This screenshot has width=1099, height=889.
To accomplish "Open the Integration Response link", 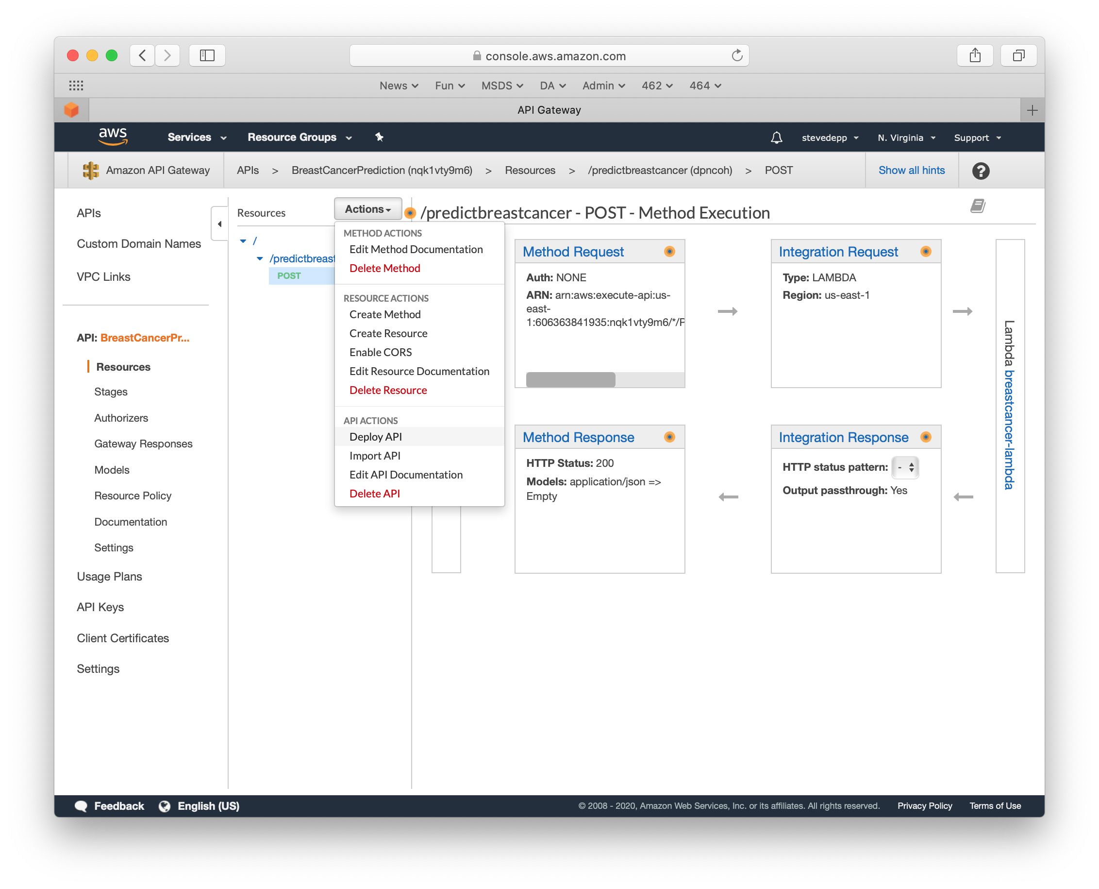I will coord(843,437).
